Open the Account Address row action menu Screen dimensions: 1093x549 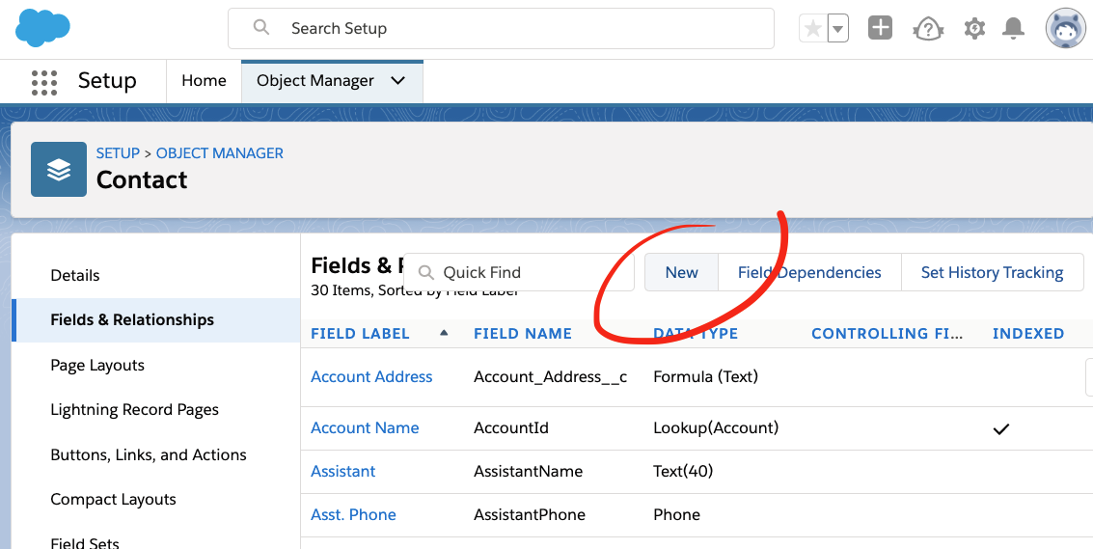(1089, 377)
